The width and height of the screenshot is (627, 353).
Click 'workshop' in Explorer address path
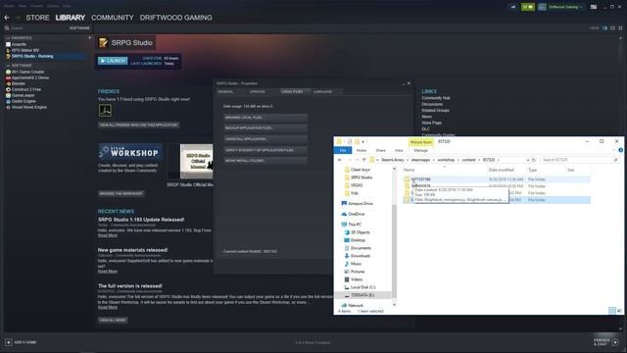pos(446,160)
